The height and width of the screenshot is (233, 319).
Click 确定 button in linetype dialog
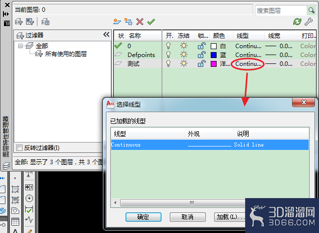[x=143, y=217]
